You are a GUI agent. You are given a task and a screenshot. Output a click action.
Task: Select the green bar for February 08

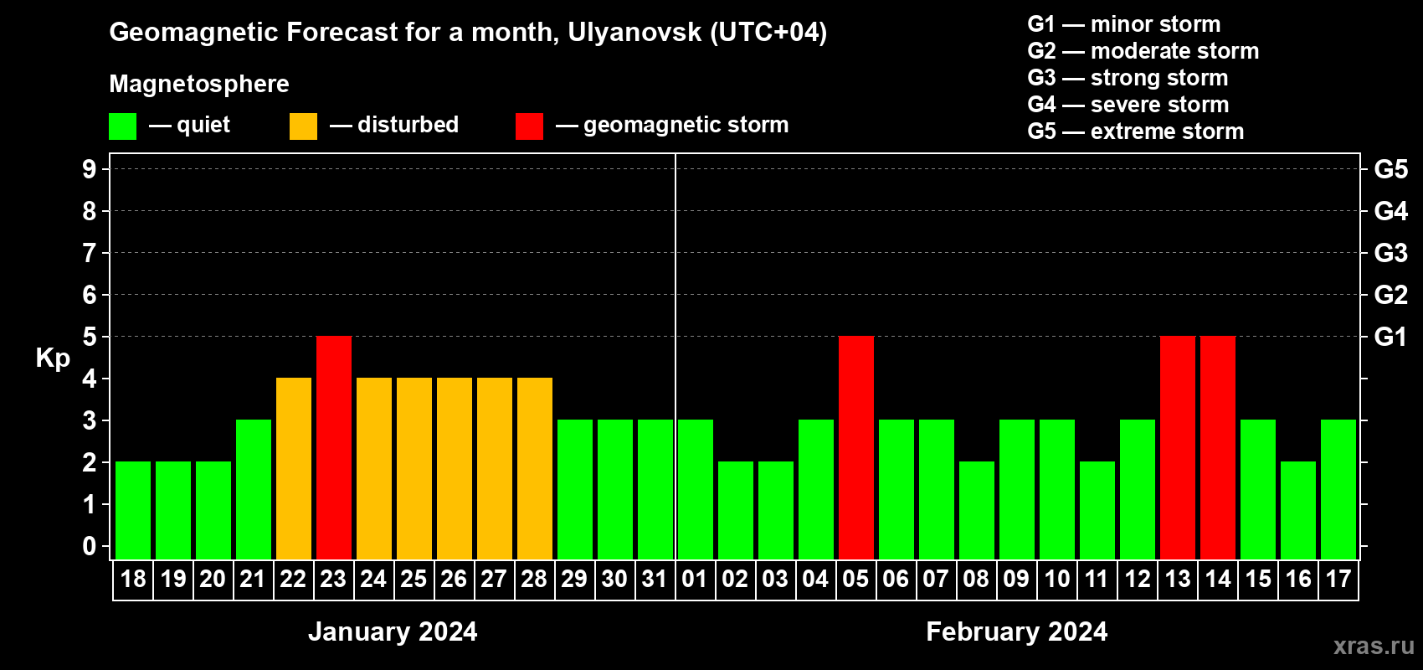(x=977, y=510)
